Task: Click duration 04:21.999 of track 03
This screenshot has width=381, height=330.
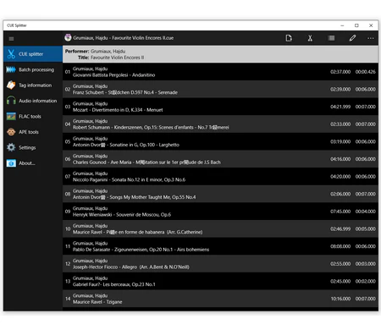Action: 340,107
